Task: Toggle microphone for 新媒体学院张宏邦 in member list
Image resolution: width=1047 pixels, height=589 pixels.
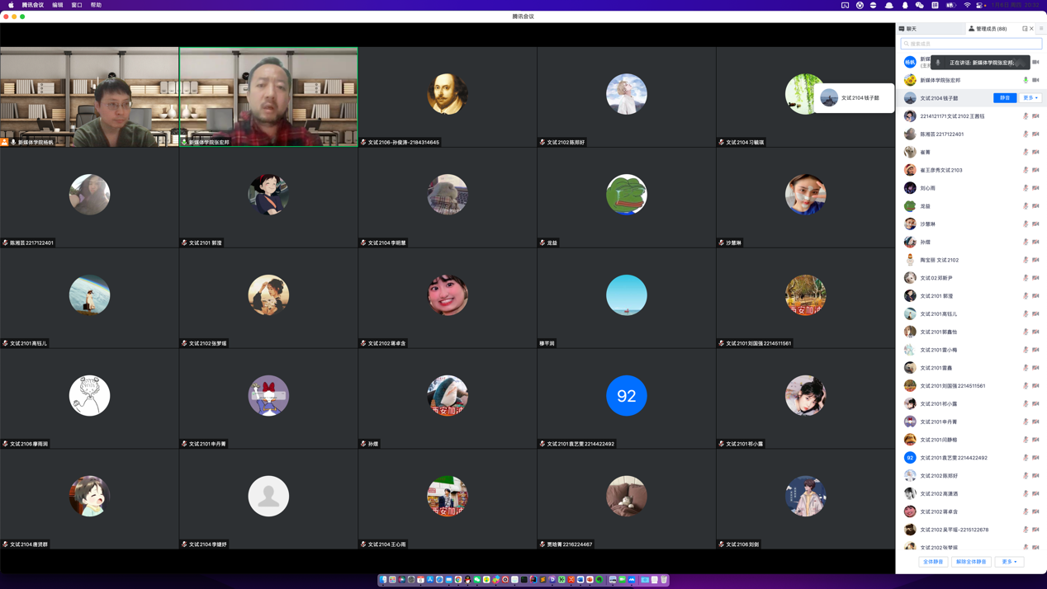Action: point(1026,80)
